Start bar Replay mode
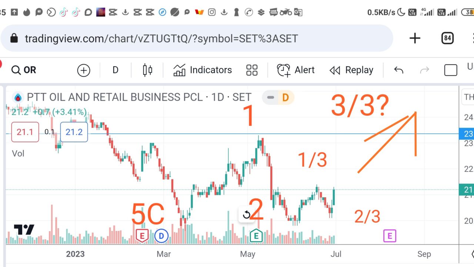474x267 pixels. pos(351,70)
